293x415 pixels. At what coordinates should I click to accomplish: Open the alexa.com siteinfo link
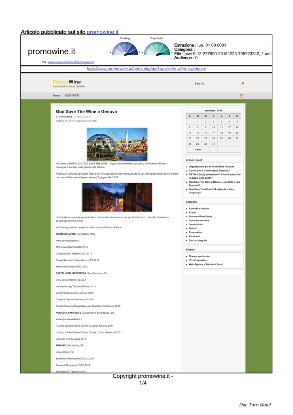[71, 62]
